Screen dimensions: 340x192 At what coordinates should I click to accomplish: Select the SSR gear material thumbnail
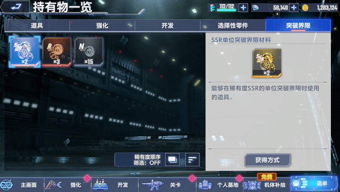[25, 52]
